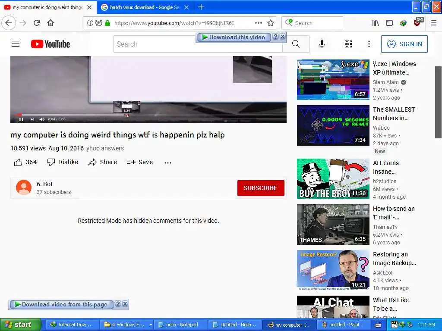
Task: Save the video to a playlist
Action: click(139, 162)
